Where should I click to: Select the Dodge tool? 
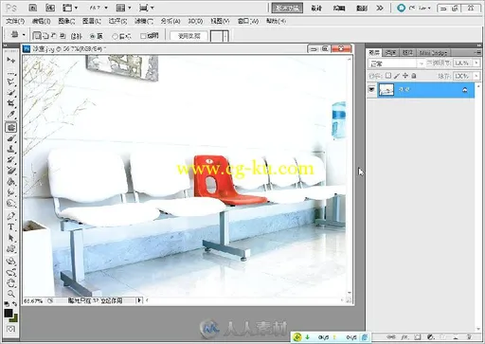(11, 203)
